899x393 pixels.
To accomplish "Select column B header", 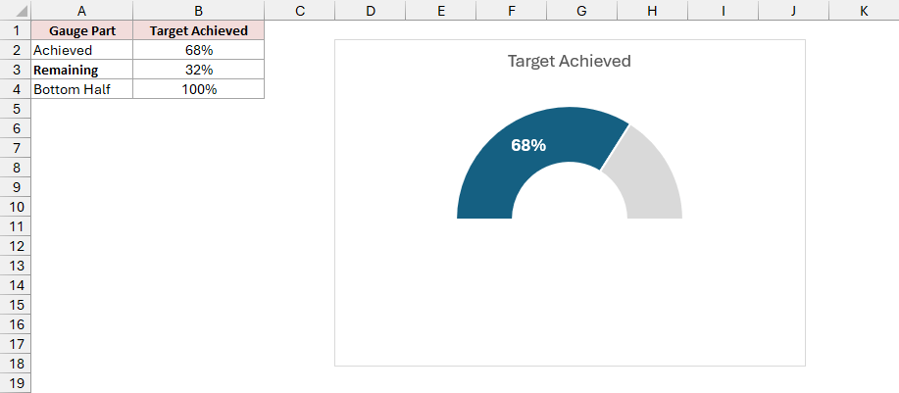I will coord(198,11).
